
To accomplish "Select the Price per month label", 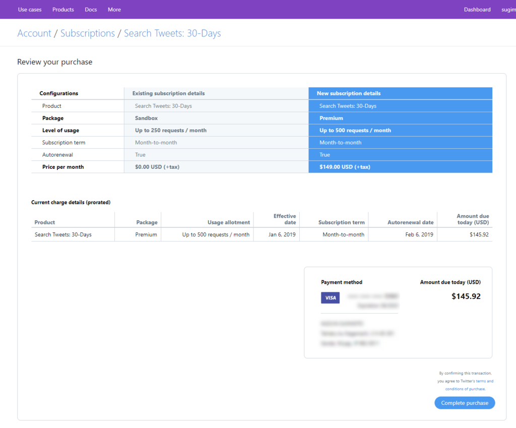I will (63, 167).
